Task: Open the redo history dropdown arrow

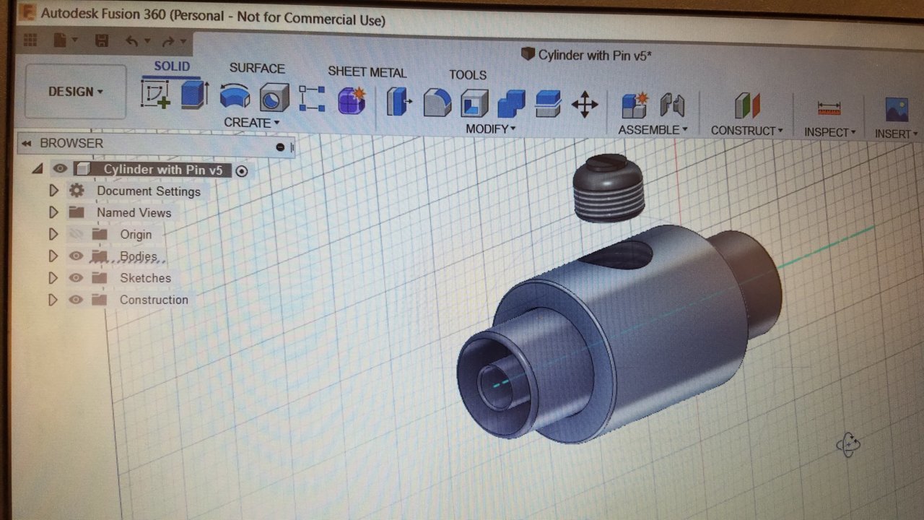Action: pyautogui.click(x=183, y=43)
